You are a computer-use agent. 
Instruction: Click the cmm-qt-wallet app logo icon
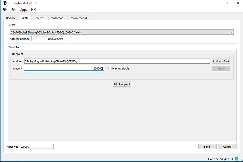point(5,3)
